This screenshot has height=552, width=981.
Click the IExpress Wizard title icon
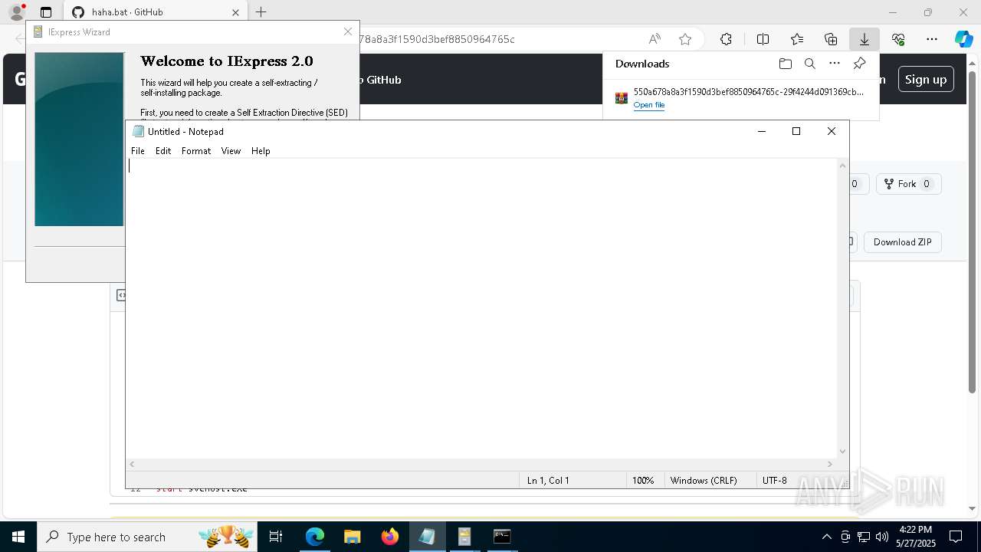pyautogui.click(x=38, y=32)
